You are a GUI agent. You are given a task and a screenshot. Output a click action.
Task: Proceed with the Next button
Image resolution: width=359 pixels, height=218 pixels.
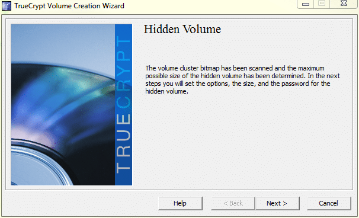pos(277,203)
